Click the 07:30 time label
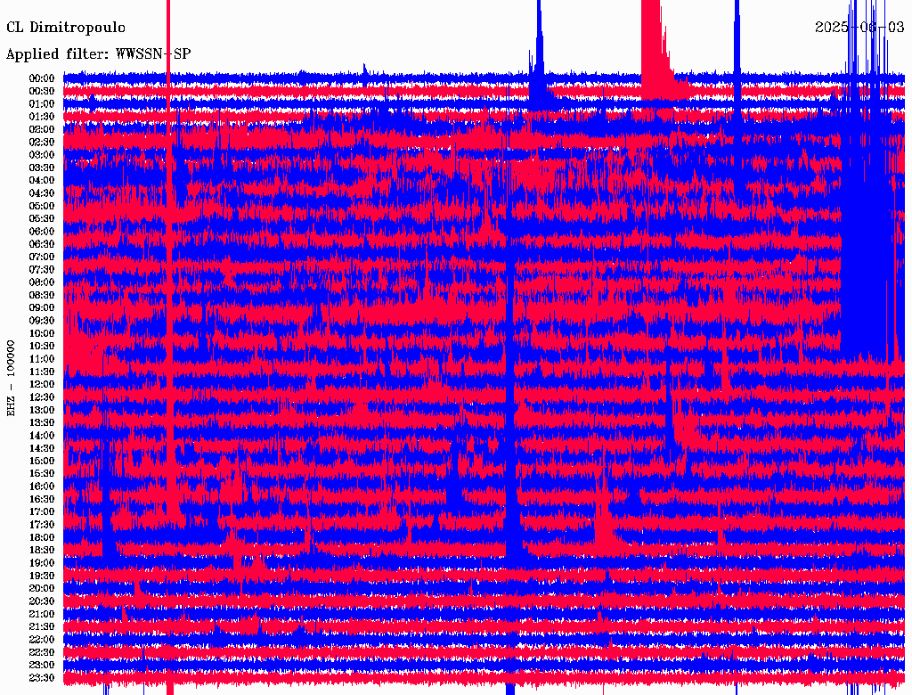 (42, 270)
